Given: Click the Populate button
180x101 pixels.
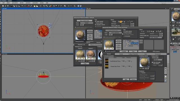Looking at the screenshot, I should tap(124, 51).
